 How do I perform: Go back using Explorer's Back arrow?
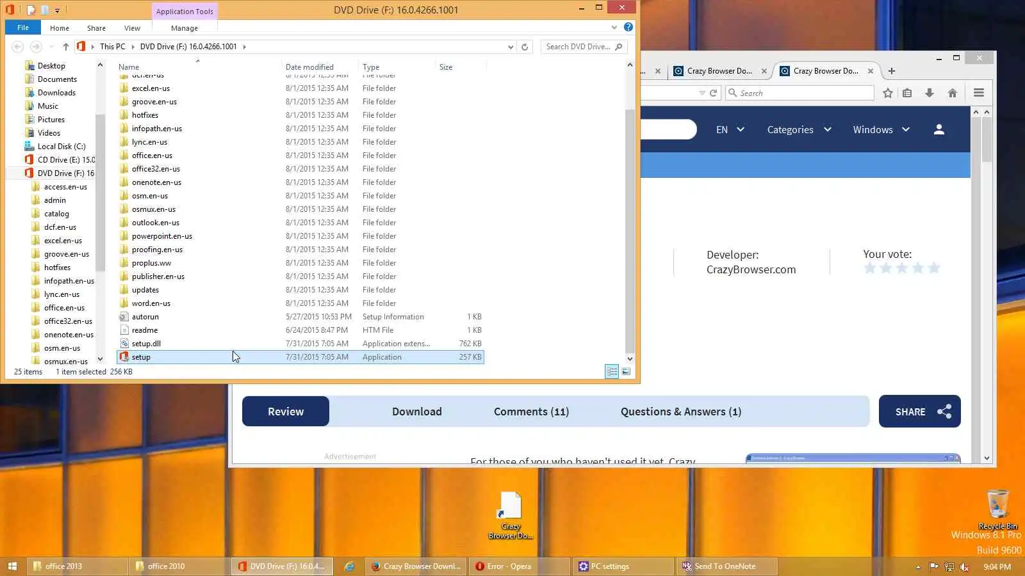(x=18, y=47)
